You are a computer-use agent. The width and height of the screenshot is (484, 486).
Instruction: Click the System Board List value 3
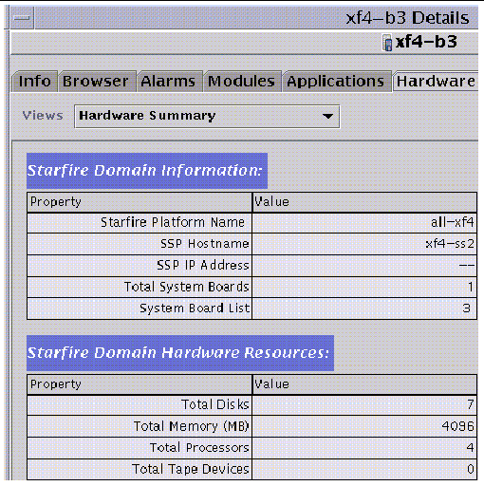pyautogui.click(x=467, y=308)
